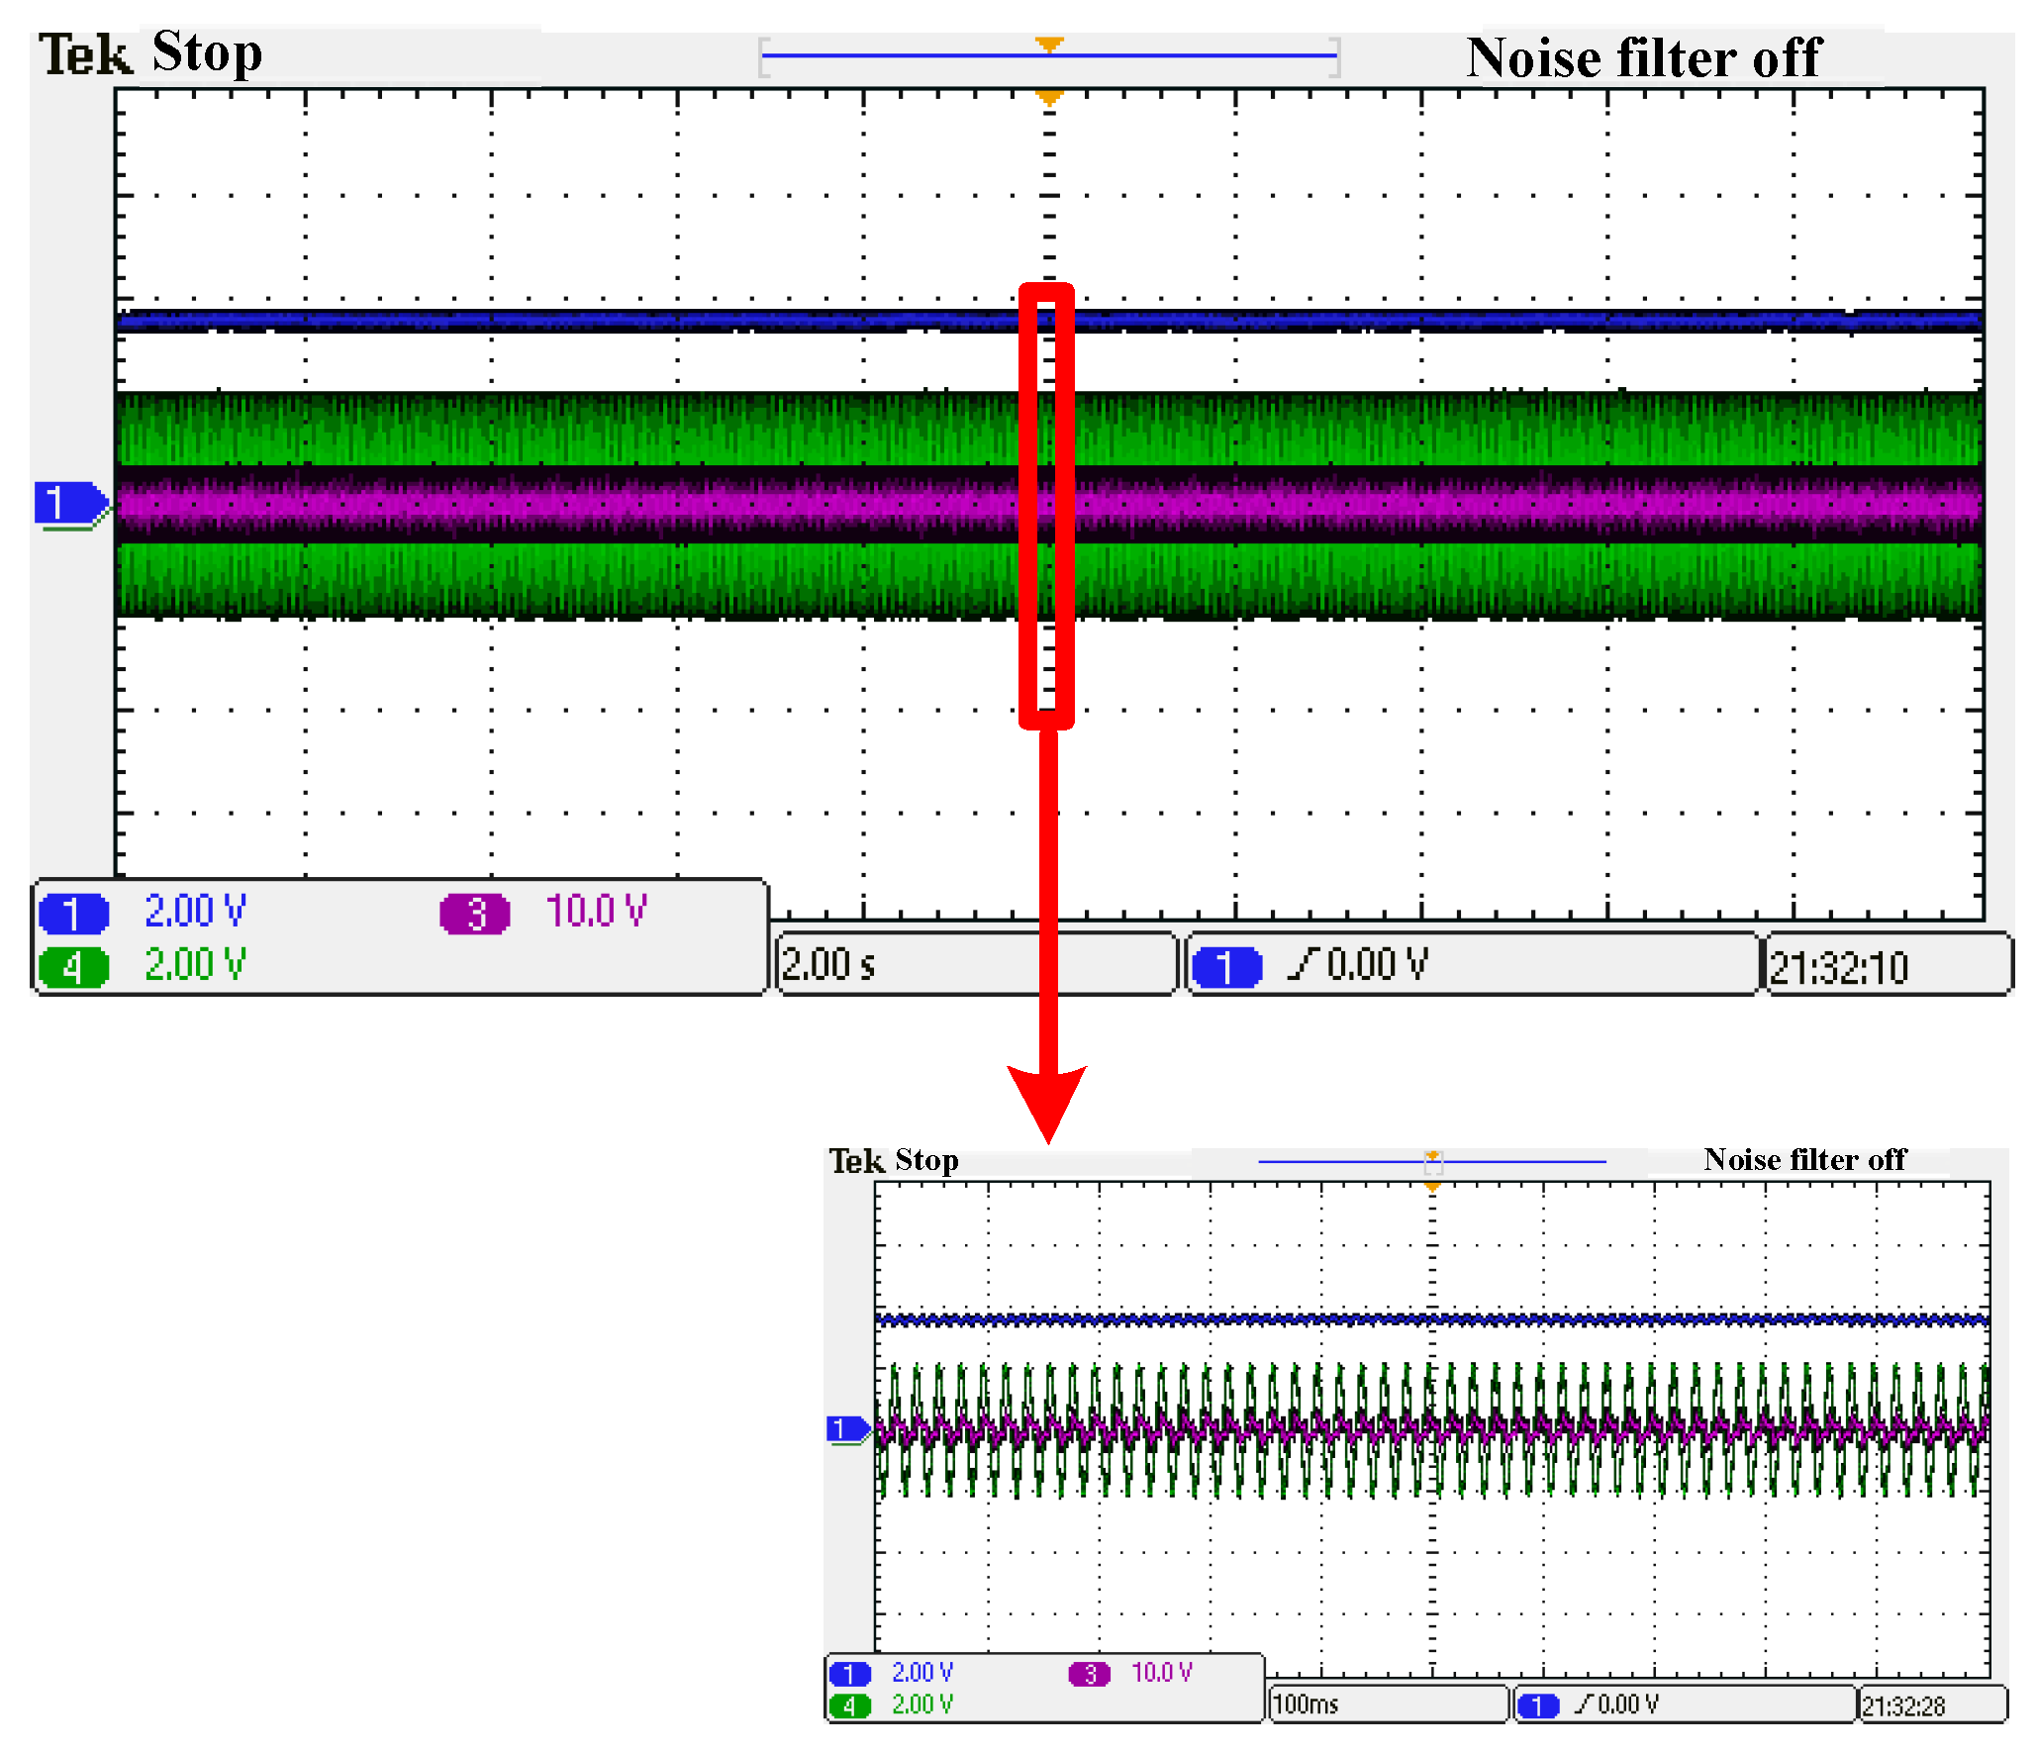Screen dimensions: 2037x1752
Task: Click channel 1 badge in upper readout
Action: point(73,913)
